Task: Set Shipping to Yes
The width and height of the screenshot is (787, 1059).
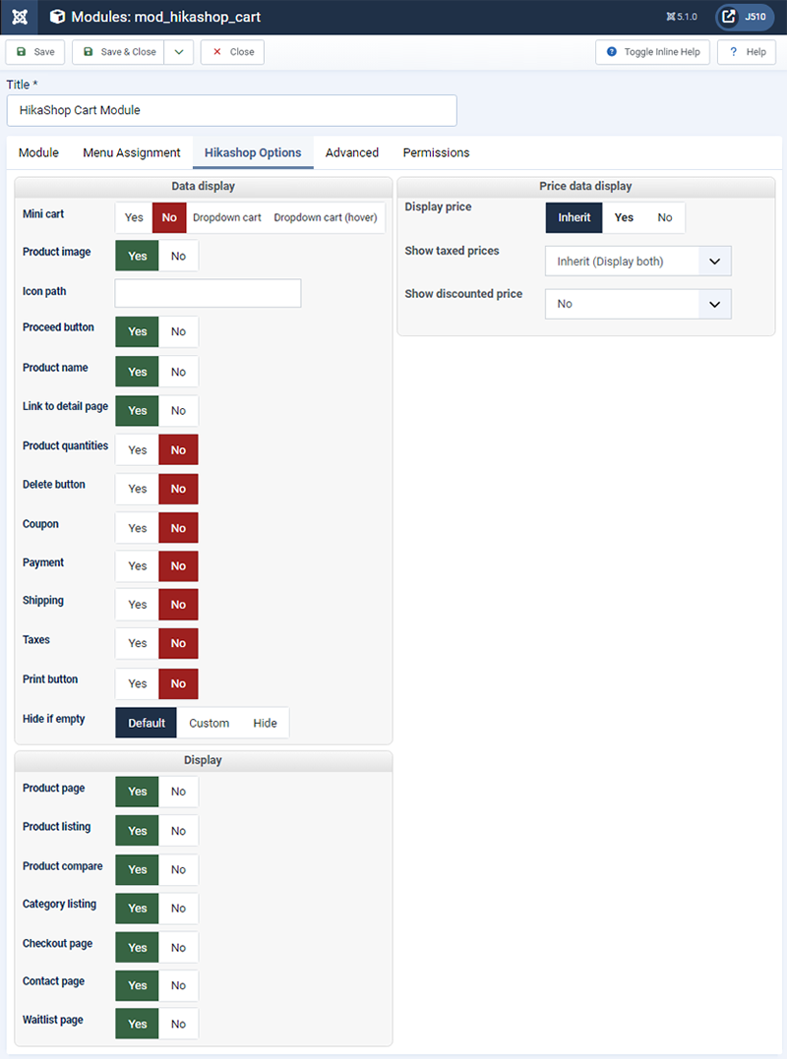Action: (137, 605)
